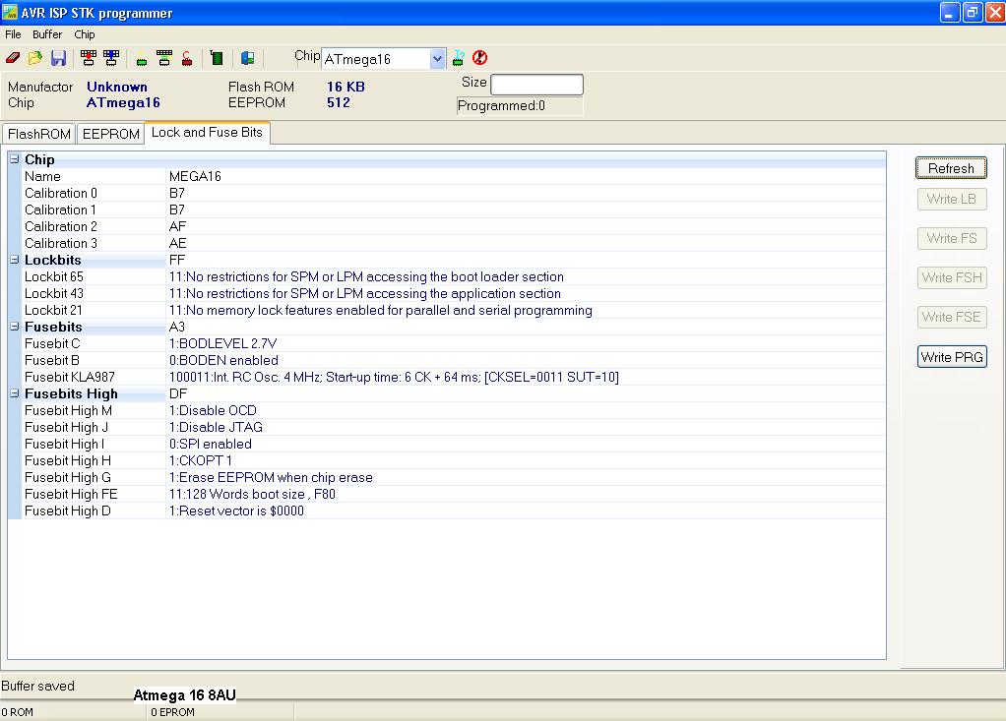Collapse the Fusebits High section
The width and height of the screenshot is (1006, 721).
click(x=15, y=393)
